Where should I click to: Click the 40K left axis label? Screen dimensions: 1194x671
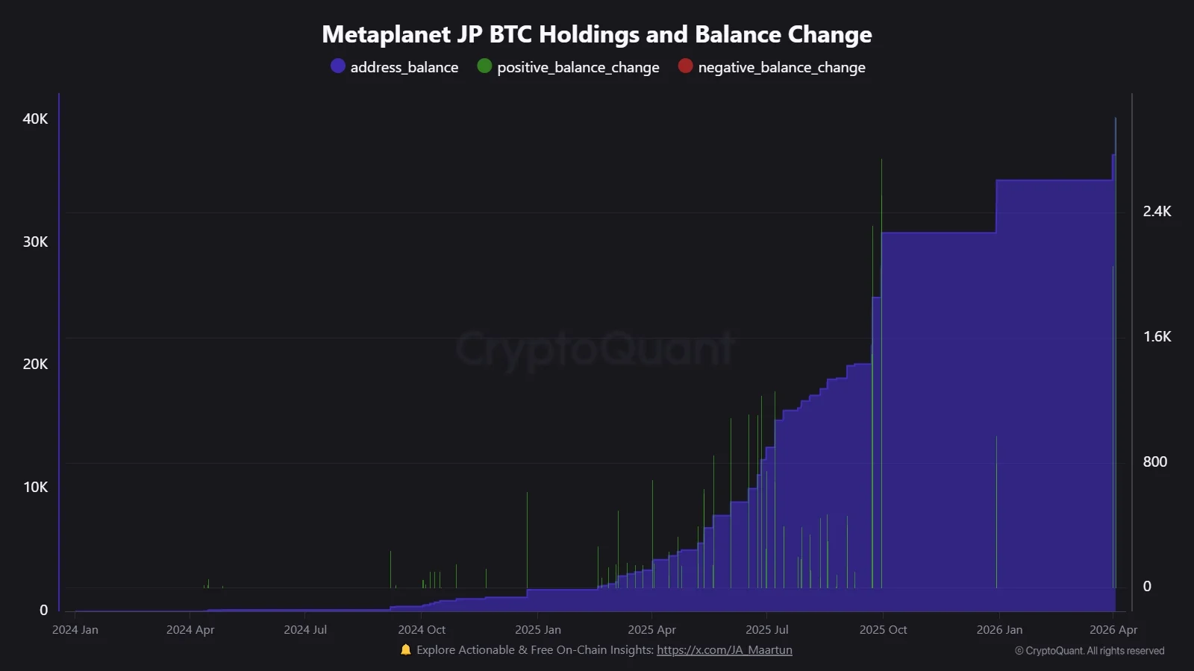35,119
